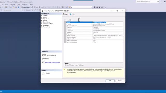Screen dimensions: 166x93
Task: Open the New Query toolbar button
Action: [x=25, y=7]
